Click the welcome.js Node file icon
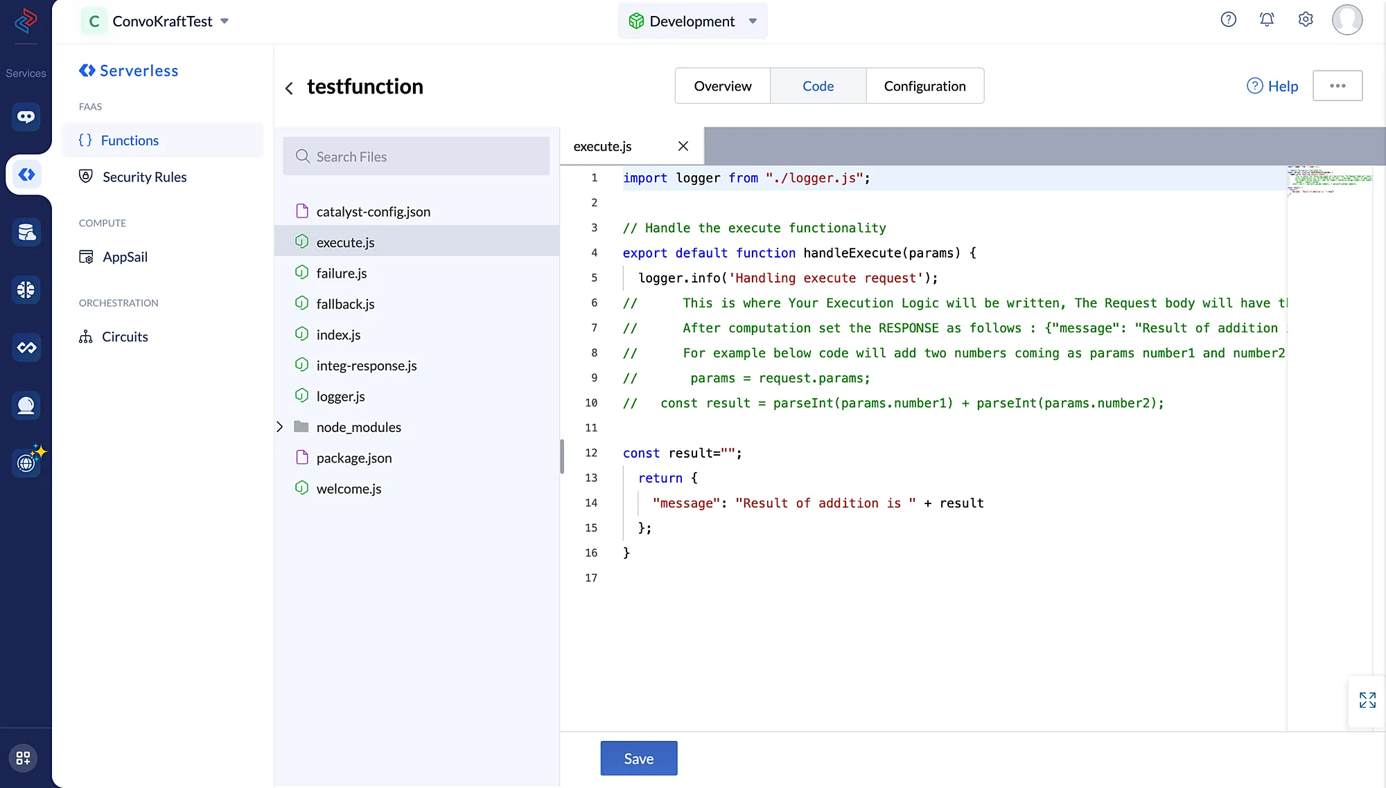The height and width of the screenshot is (788, 1386). click(301, 488)
